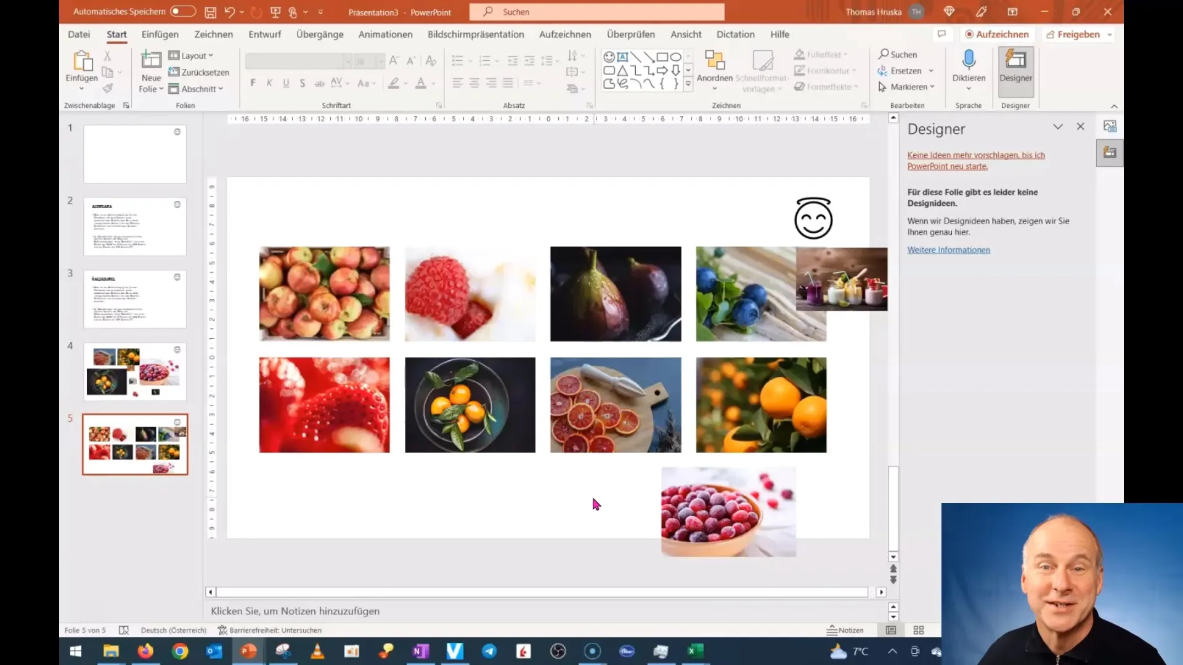
Task: Switch to the Einfügen tab
Action: (x=160, y=34)
